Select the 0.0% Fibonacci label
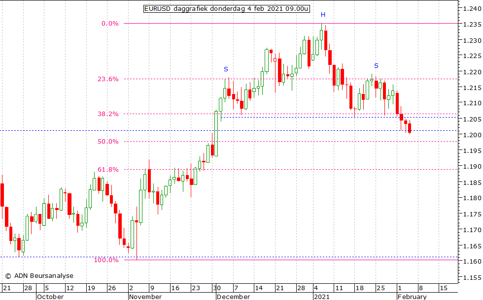 pyautogui.click(x=110, y=24)
